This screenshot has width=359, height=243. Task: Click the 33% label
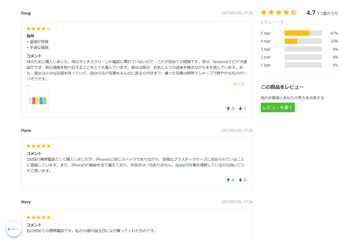coord(334,41)
